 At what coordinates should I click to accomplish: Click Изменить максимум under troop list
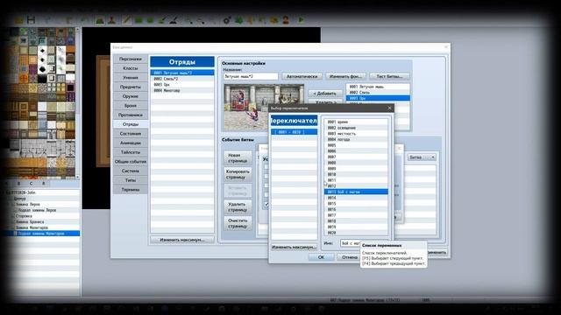(182, 240)
